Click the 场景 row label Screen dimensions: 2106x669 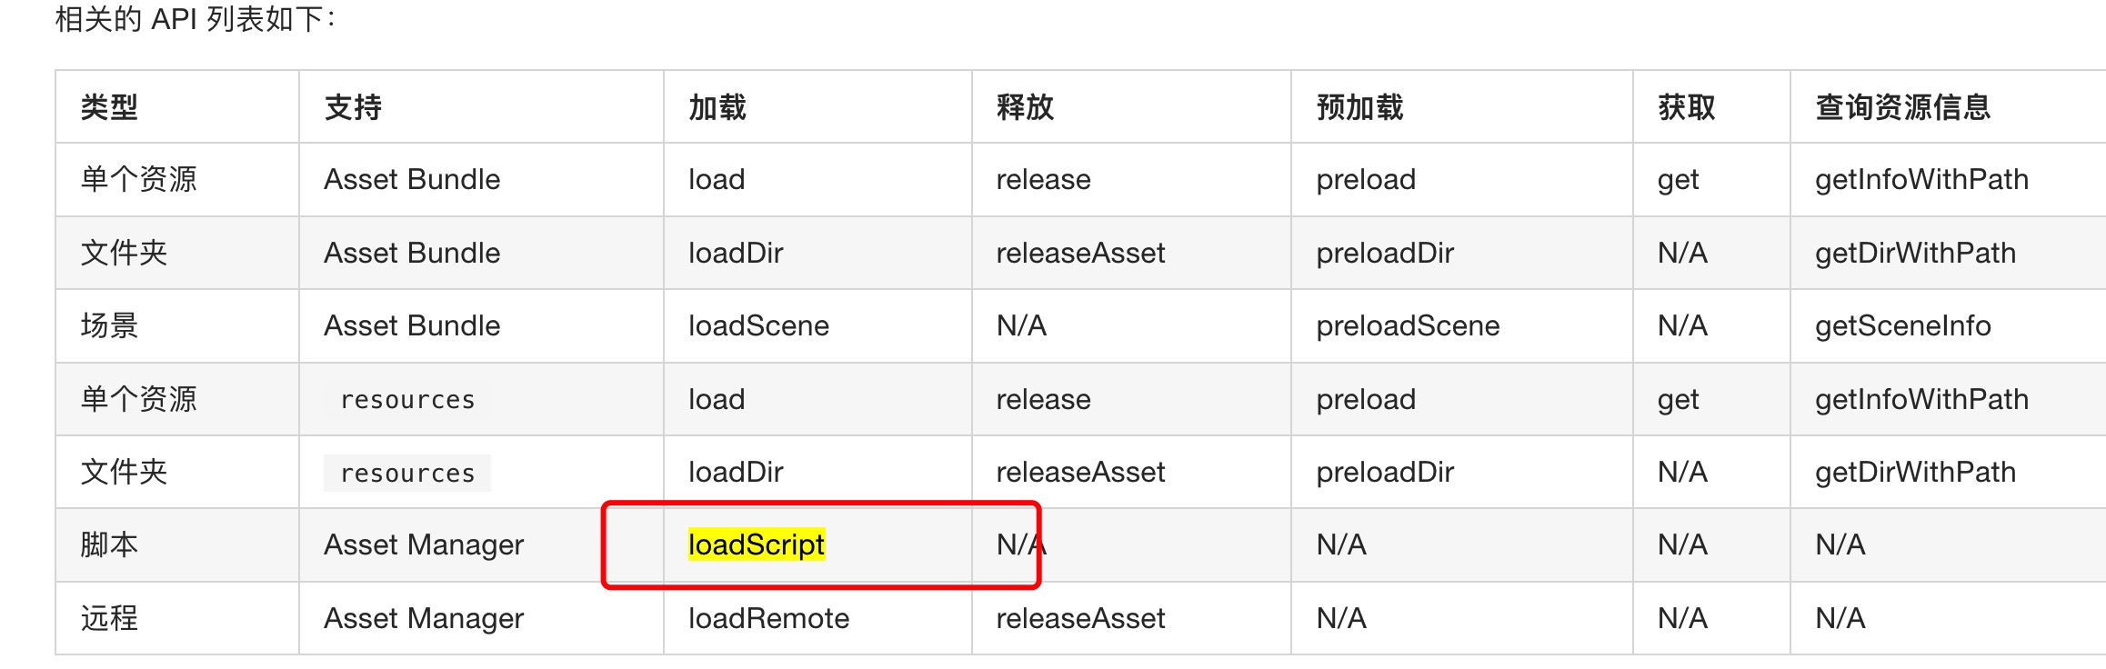click(x=109, y=325)
